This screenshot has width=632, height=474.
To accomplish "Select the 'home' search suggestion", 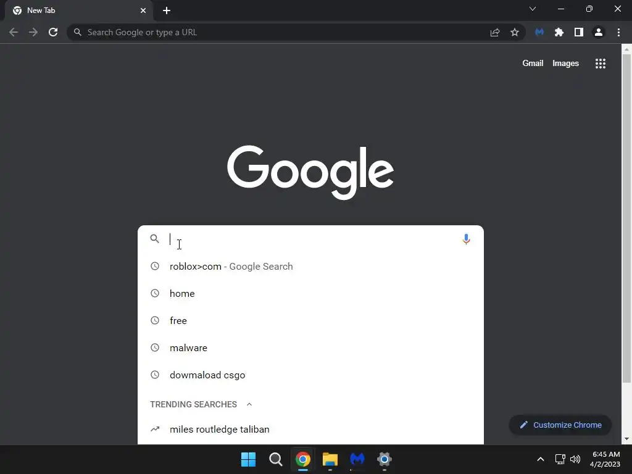I will tap(310, 293).
